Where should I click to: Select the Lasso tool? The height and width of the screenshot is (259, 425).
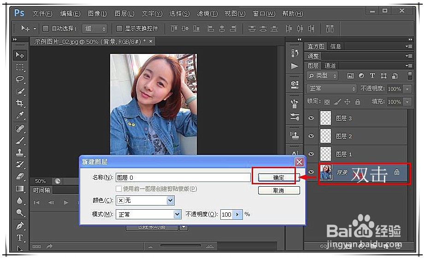pos(20,79)
